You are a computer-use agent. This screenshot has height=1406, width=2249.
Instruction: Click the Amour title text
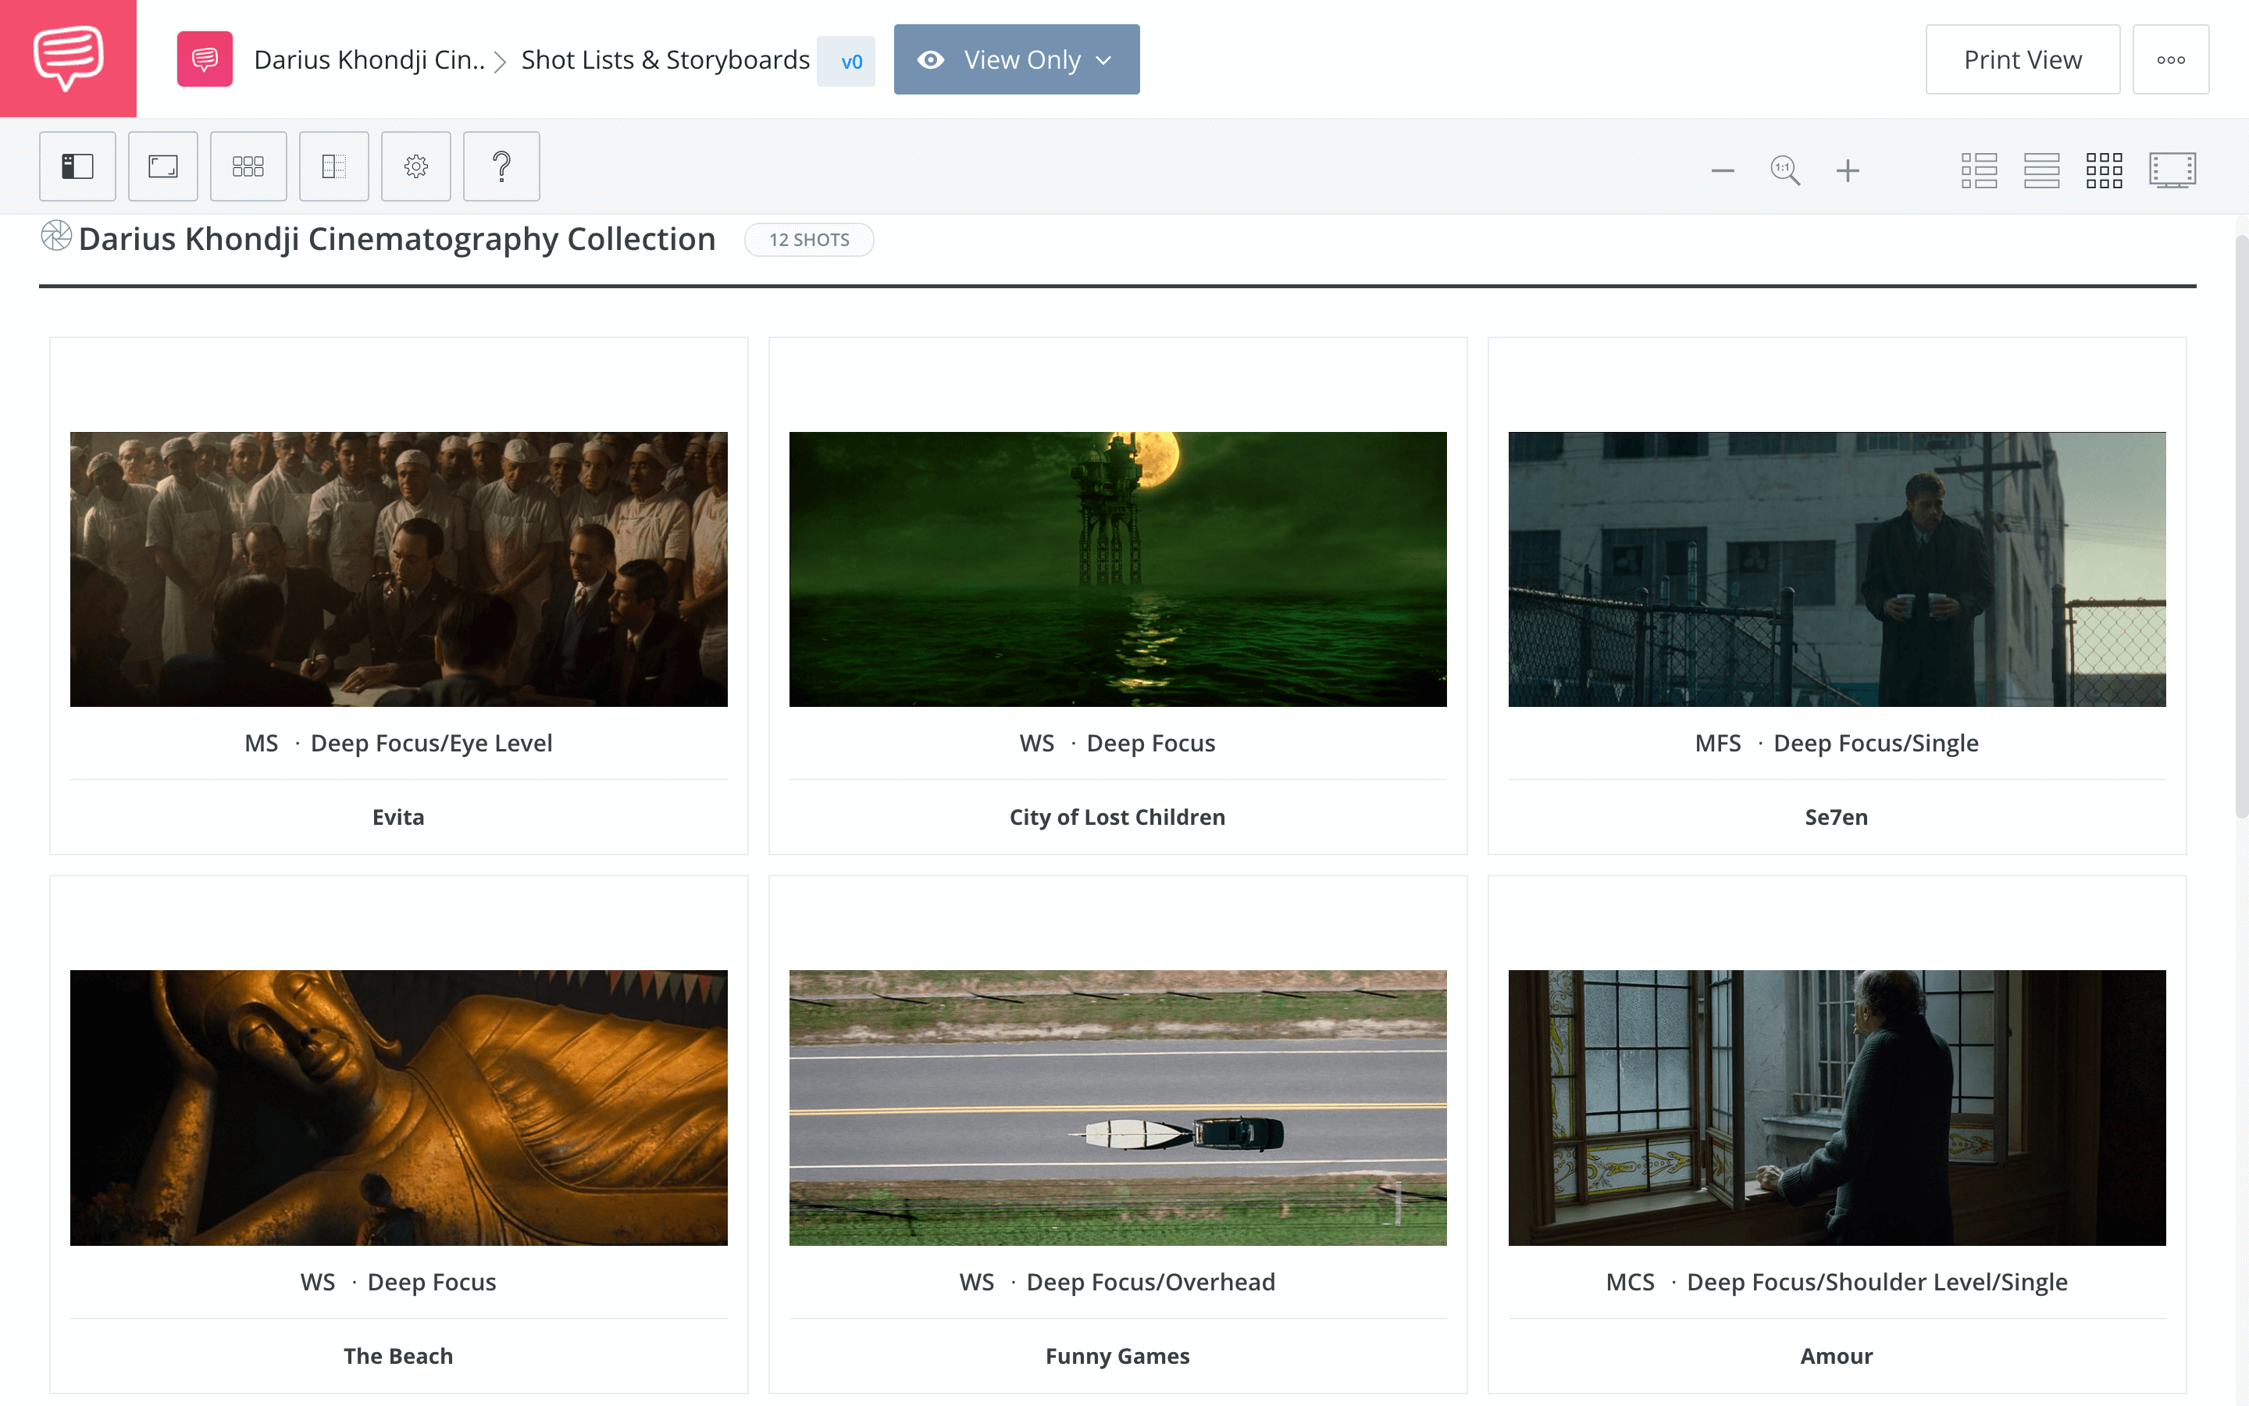pos(1837,1356)
